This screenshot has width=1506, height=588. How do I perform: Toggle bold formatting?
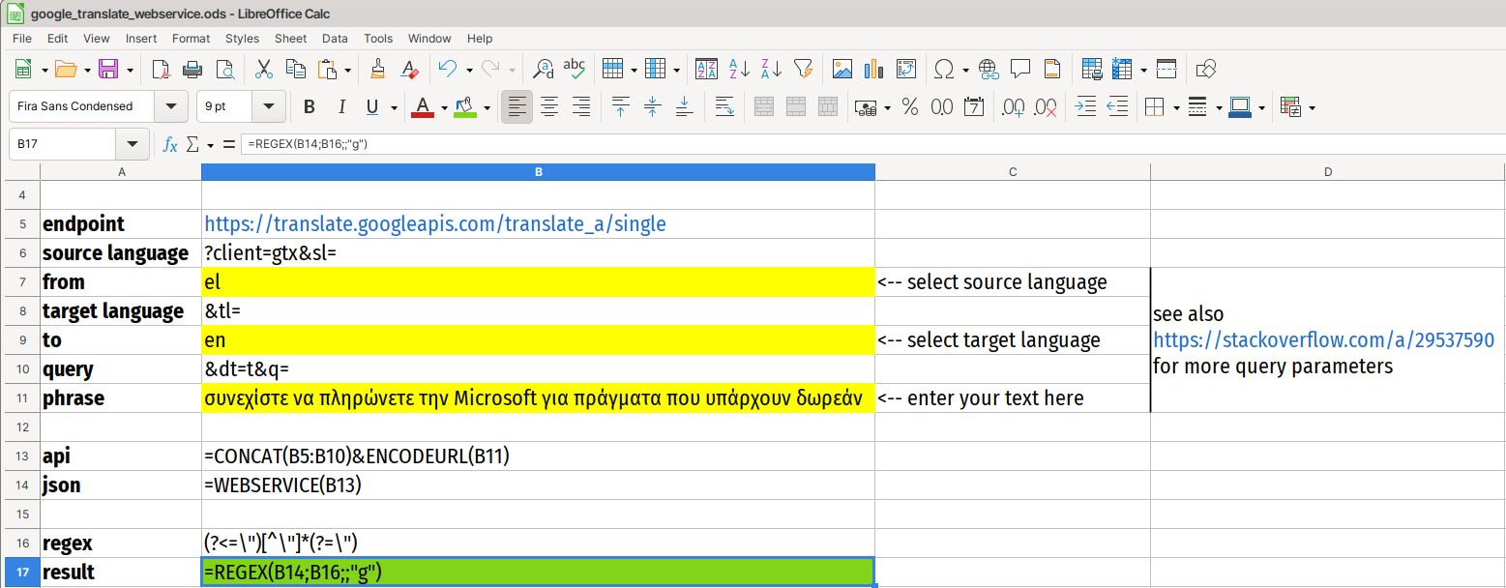pyautogui.click(x=309, y=106)
